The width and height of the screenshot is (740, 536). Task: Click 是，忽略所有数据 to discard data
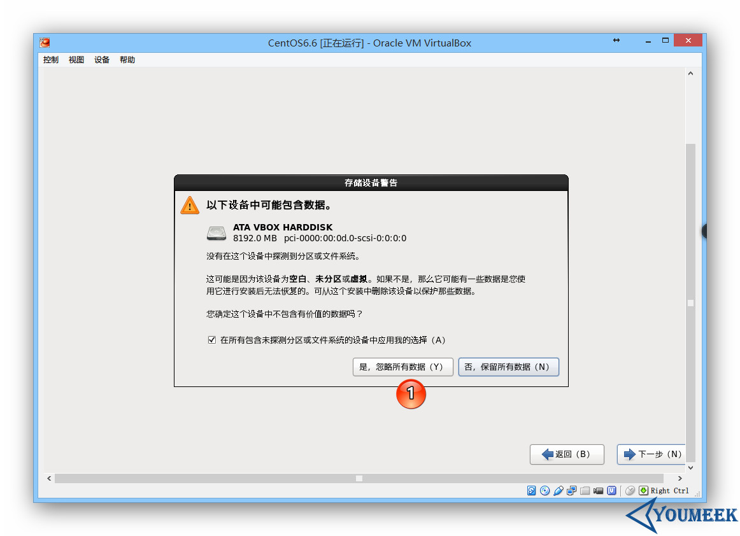[403, 367]
